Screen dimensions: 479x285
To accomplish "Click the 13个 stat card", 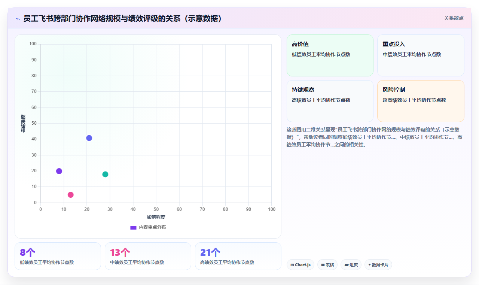I will coord(148,256).
